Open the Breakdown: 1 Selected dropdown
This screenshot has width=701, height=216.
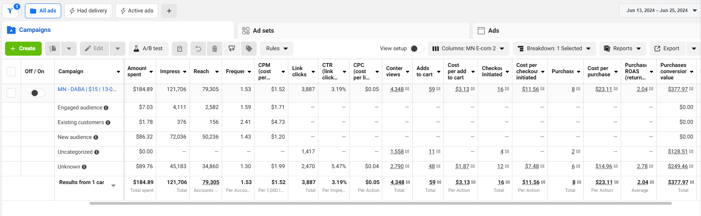pos(554,49)
